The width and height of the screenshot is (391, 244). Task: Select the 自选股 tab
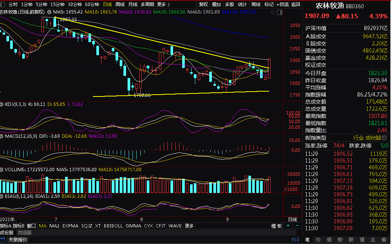24,233
